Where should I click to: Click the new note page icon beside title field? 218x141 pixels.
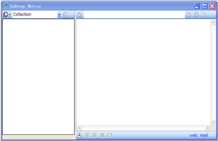[79, 14]
